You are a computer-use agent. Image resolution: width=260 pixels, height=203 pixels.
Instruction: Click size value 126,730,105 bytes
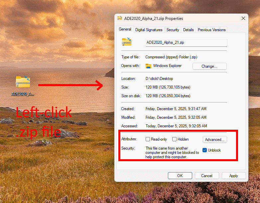click(x=168, y=87)
